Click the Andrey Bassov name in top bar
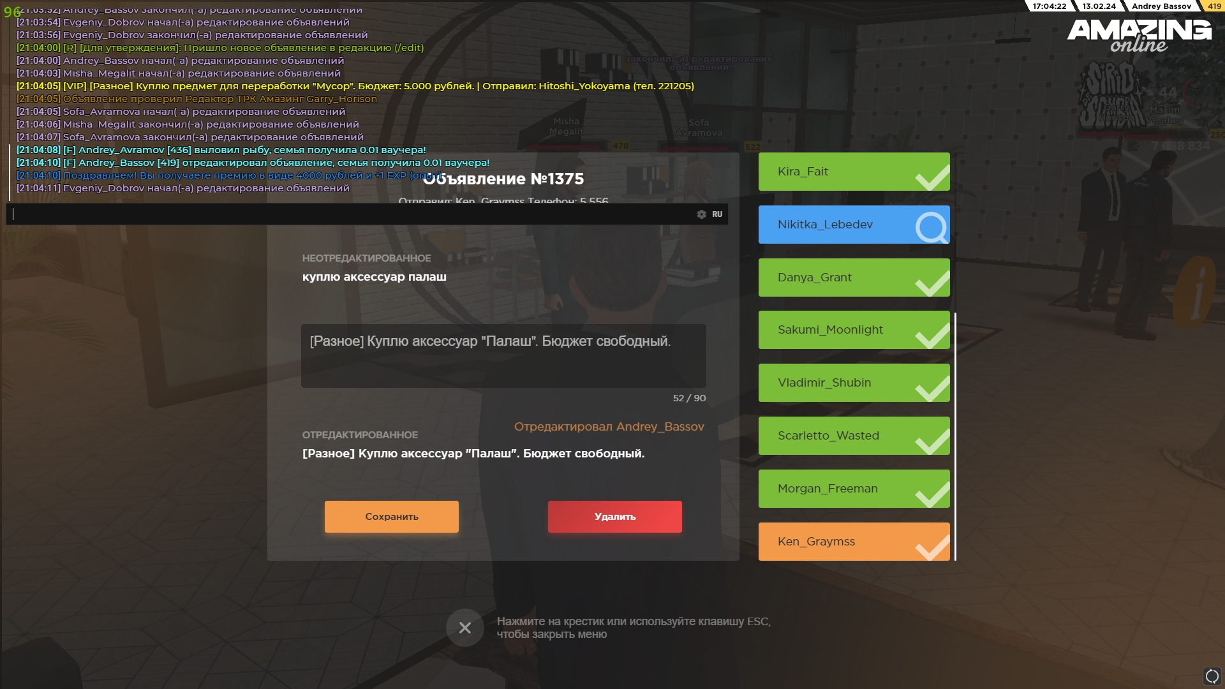Image resolution: width=1225 pixels, height=689 pixels. click(1161, 6)
